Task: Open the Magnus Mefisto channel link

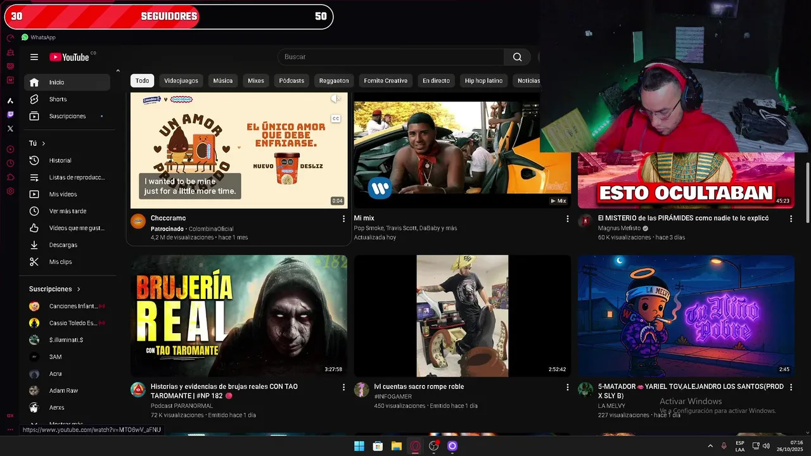Action: coord(620,229)
